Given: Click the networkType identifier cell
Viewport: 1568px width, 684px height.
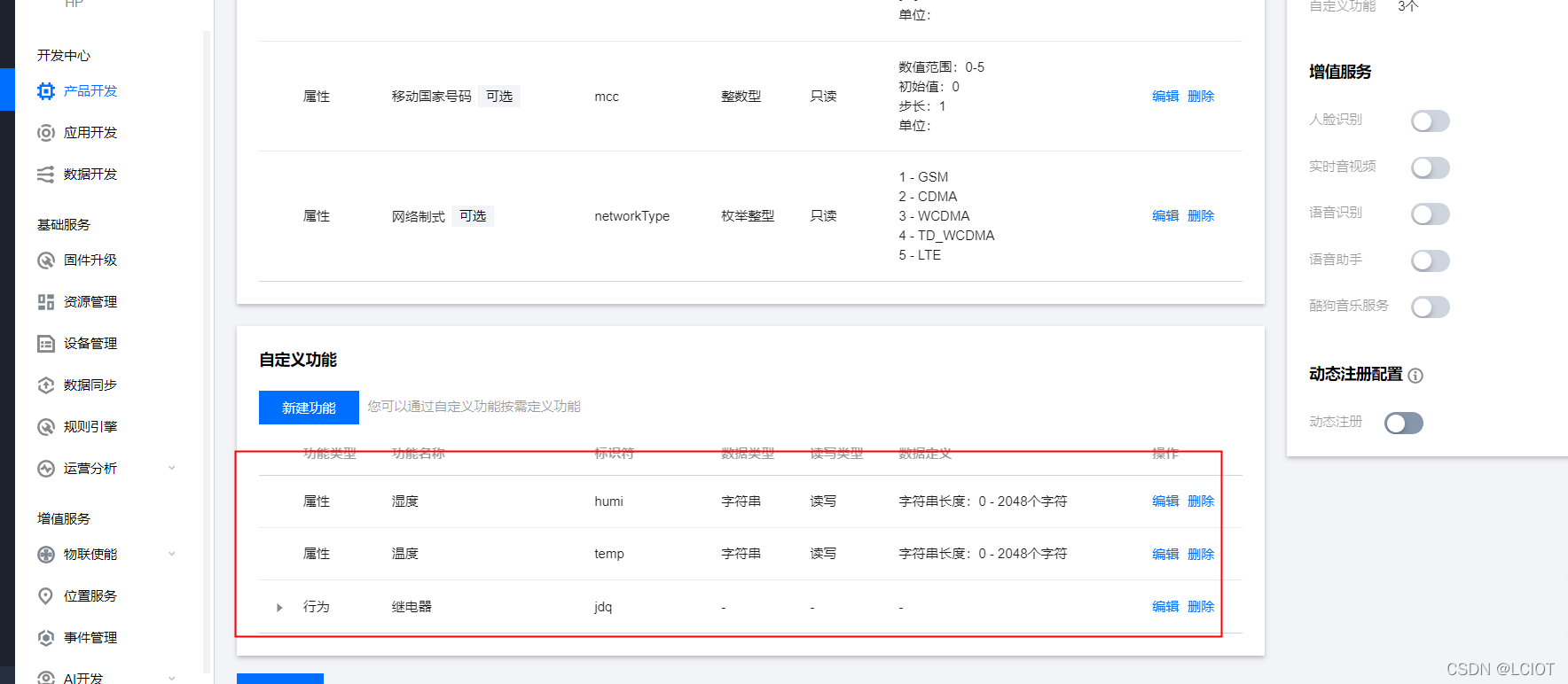Looking at the screenshot, I should 632,216.
